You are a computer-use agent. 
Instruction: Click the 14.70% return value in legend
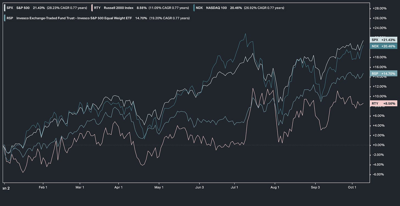[141, 18]
